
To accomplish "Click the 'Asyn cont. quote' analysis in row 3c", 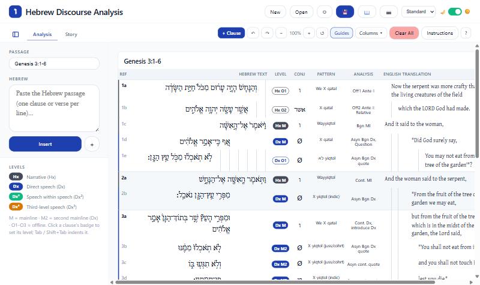I will point(364,264).
